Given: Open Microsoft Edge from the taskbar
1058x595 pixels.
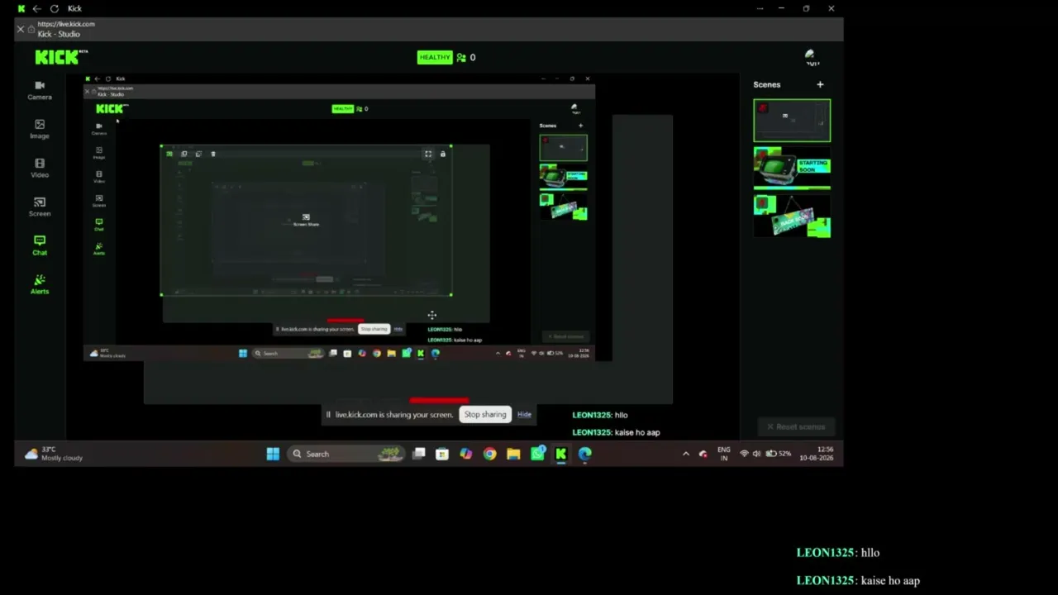Looking at the screenshot, I should (585, 454).
